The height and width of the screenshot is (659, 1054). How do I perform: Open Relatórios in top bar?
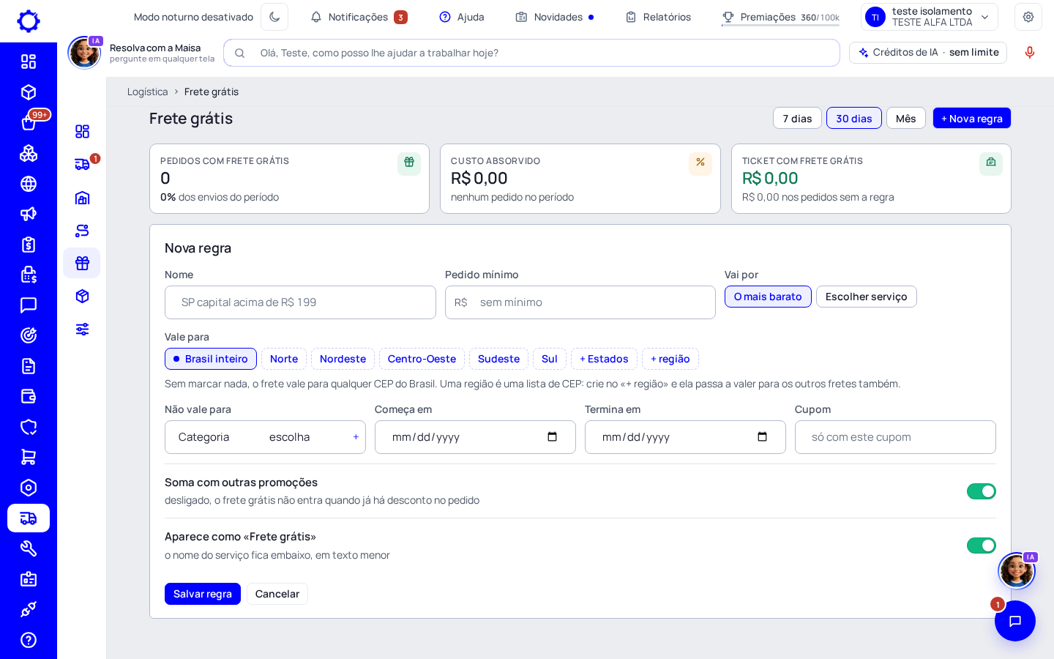[x=658, y=17]
